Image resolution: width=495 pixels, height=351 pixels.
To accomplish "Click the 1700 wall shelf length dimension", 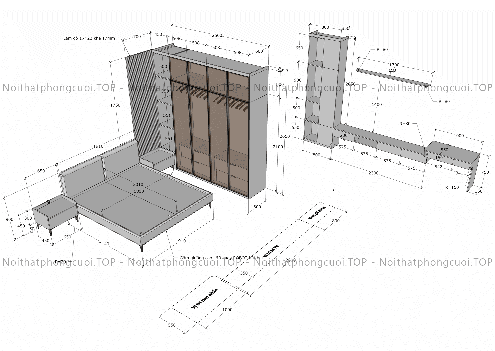I will (x=394, y=65).
